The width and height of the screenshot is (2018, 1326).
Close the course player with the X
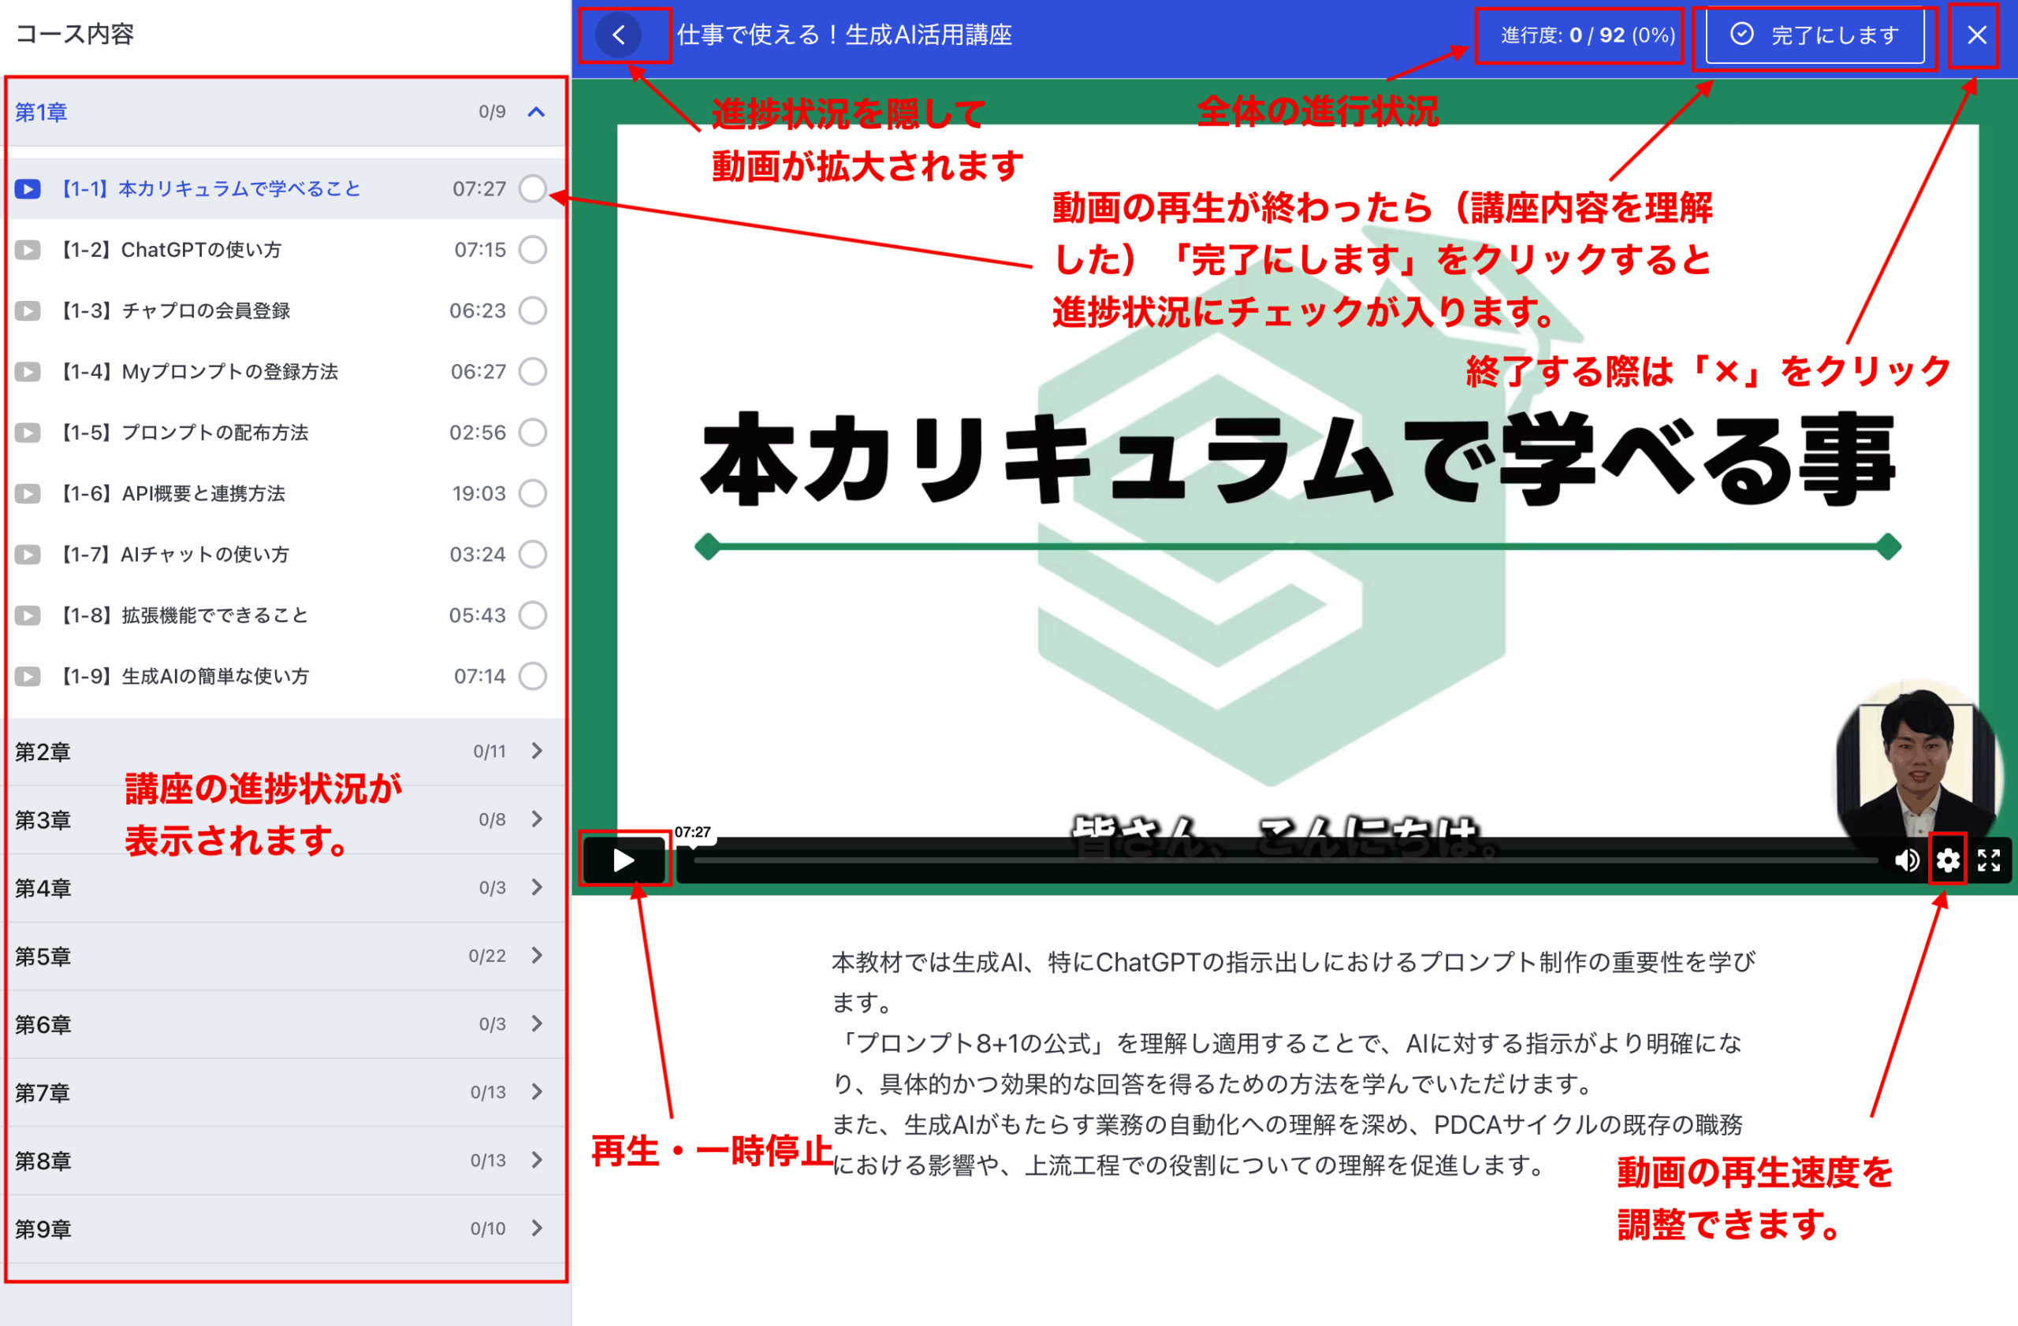(x=1976, y=35)
